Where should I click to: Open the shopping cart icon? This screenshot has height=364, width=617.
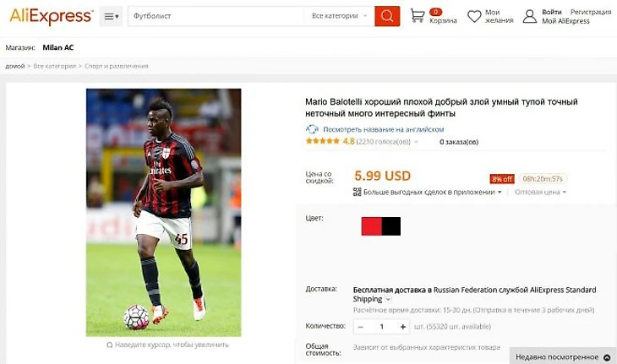pos(417,16)
